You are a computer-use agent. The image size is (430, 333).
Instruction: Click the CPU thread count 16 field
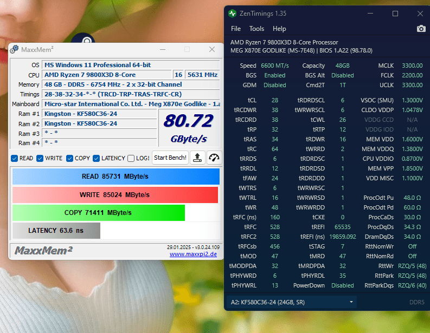point(178,75)
